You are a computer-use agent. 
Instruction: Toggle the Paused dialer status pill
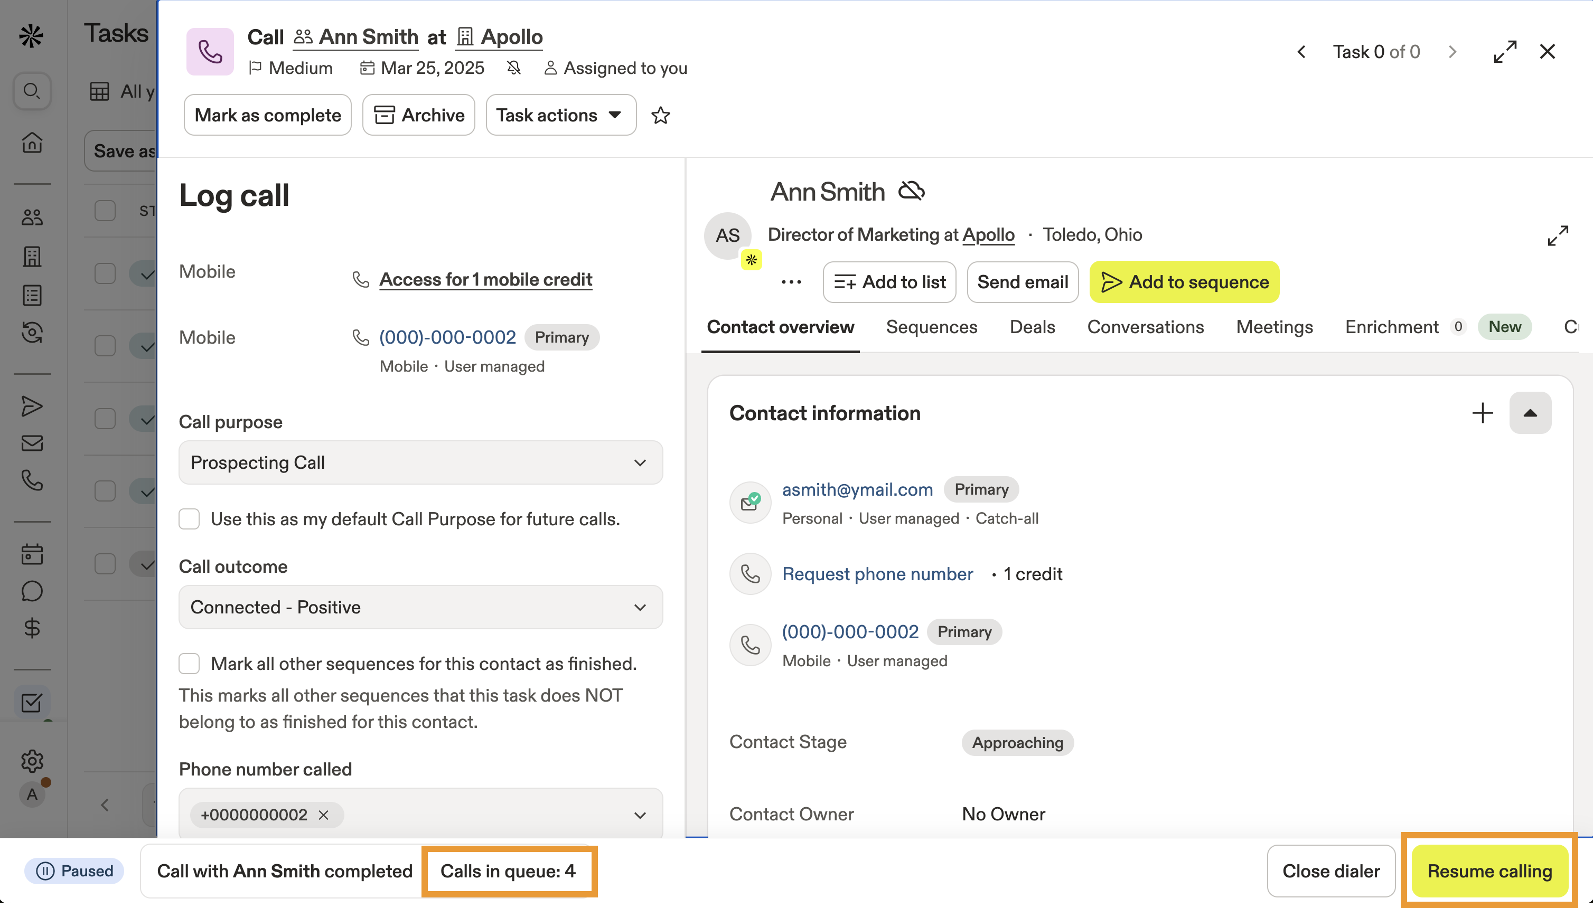coord(74,871)
